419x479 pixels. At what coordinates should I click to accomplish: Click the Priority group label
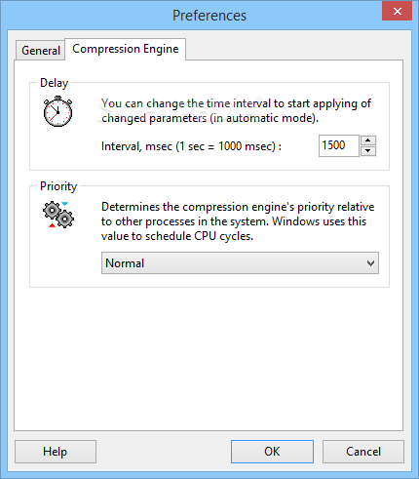click(58, 186)
